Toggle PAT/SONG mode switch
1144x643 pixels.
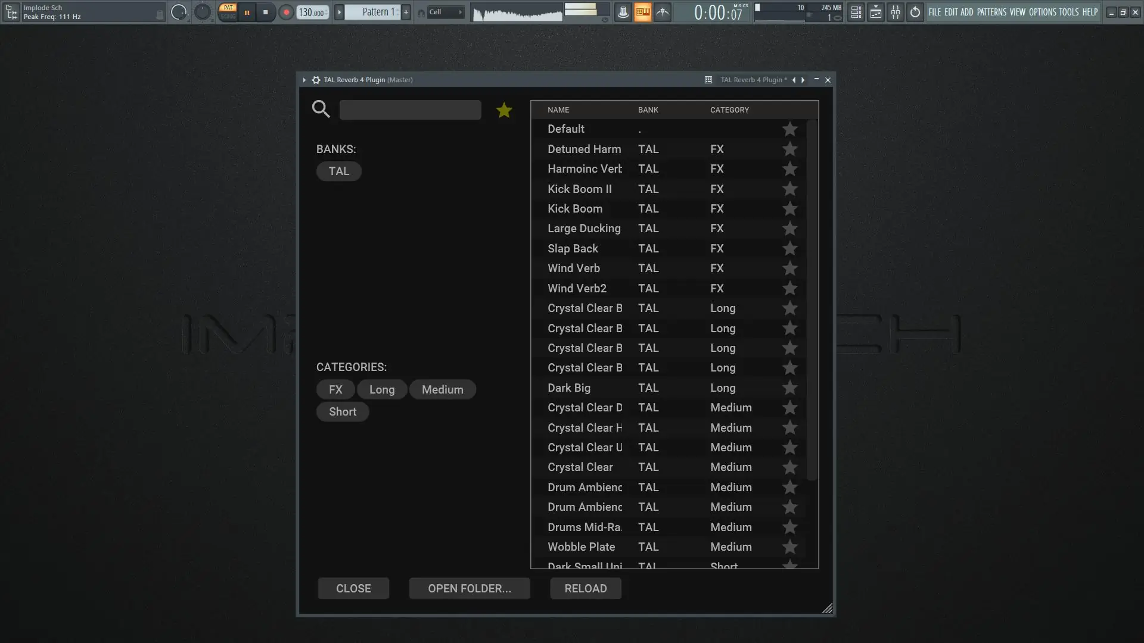click(228, 12)
